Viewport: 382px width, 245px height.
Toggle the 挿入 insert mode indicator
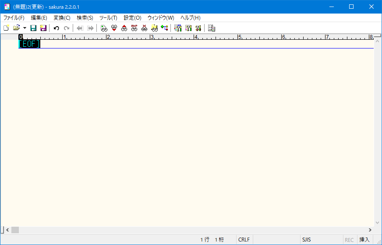pos(364,240)
